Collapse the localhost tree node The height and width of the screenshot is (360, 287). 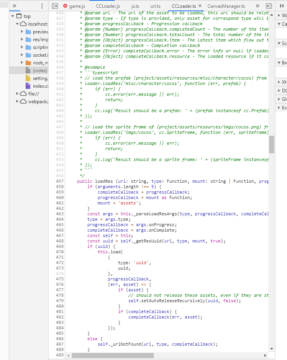point(17,24)
